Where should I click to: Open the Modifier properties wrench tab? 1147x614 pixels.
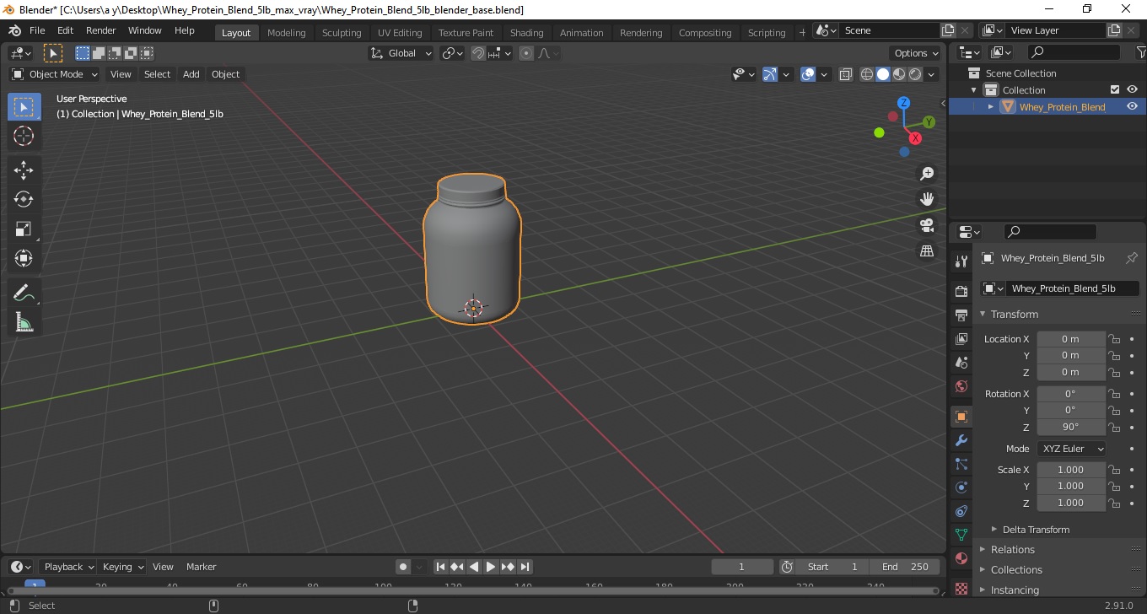pos(961,440)
